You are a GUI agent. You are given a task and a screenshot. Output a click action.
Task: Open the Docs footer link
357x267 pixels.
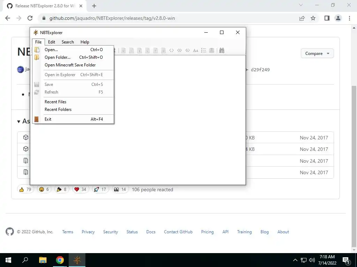tap(151, 232)
